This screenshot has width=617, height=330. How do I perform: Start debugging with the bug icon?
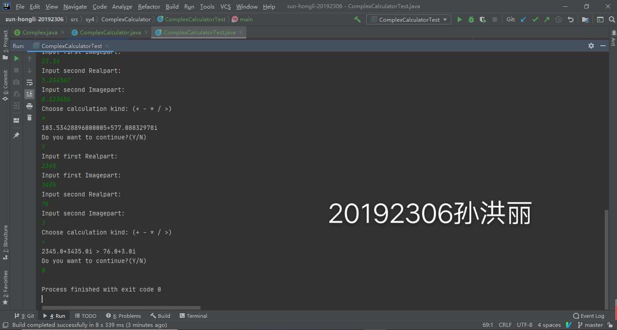[471, 19]
